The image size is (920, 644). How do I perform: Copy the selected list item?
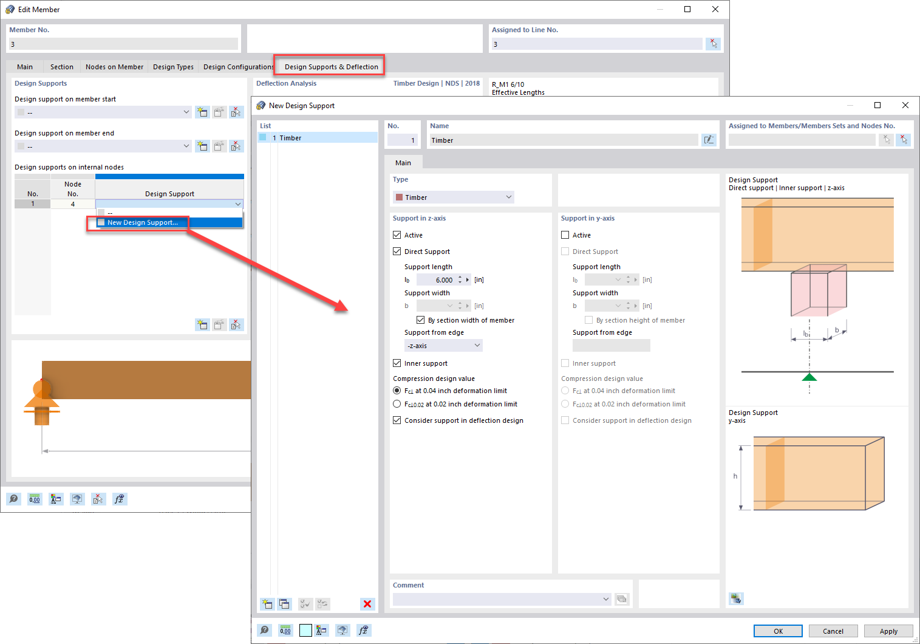(284, 604)
